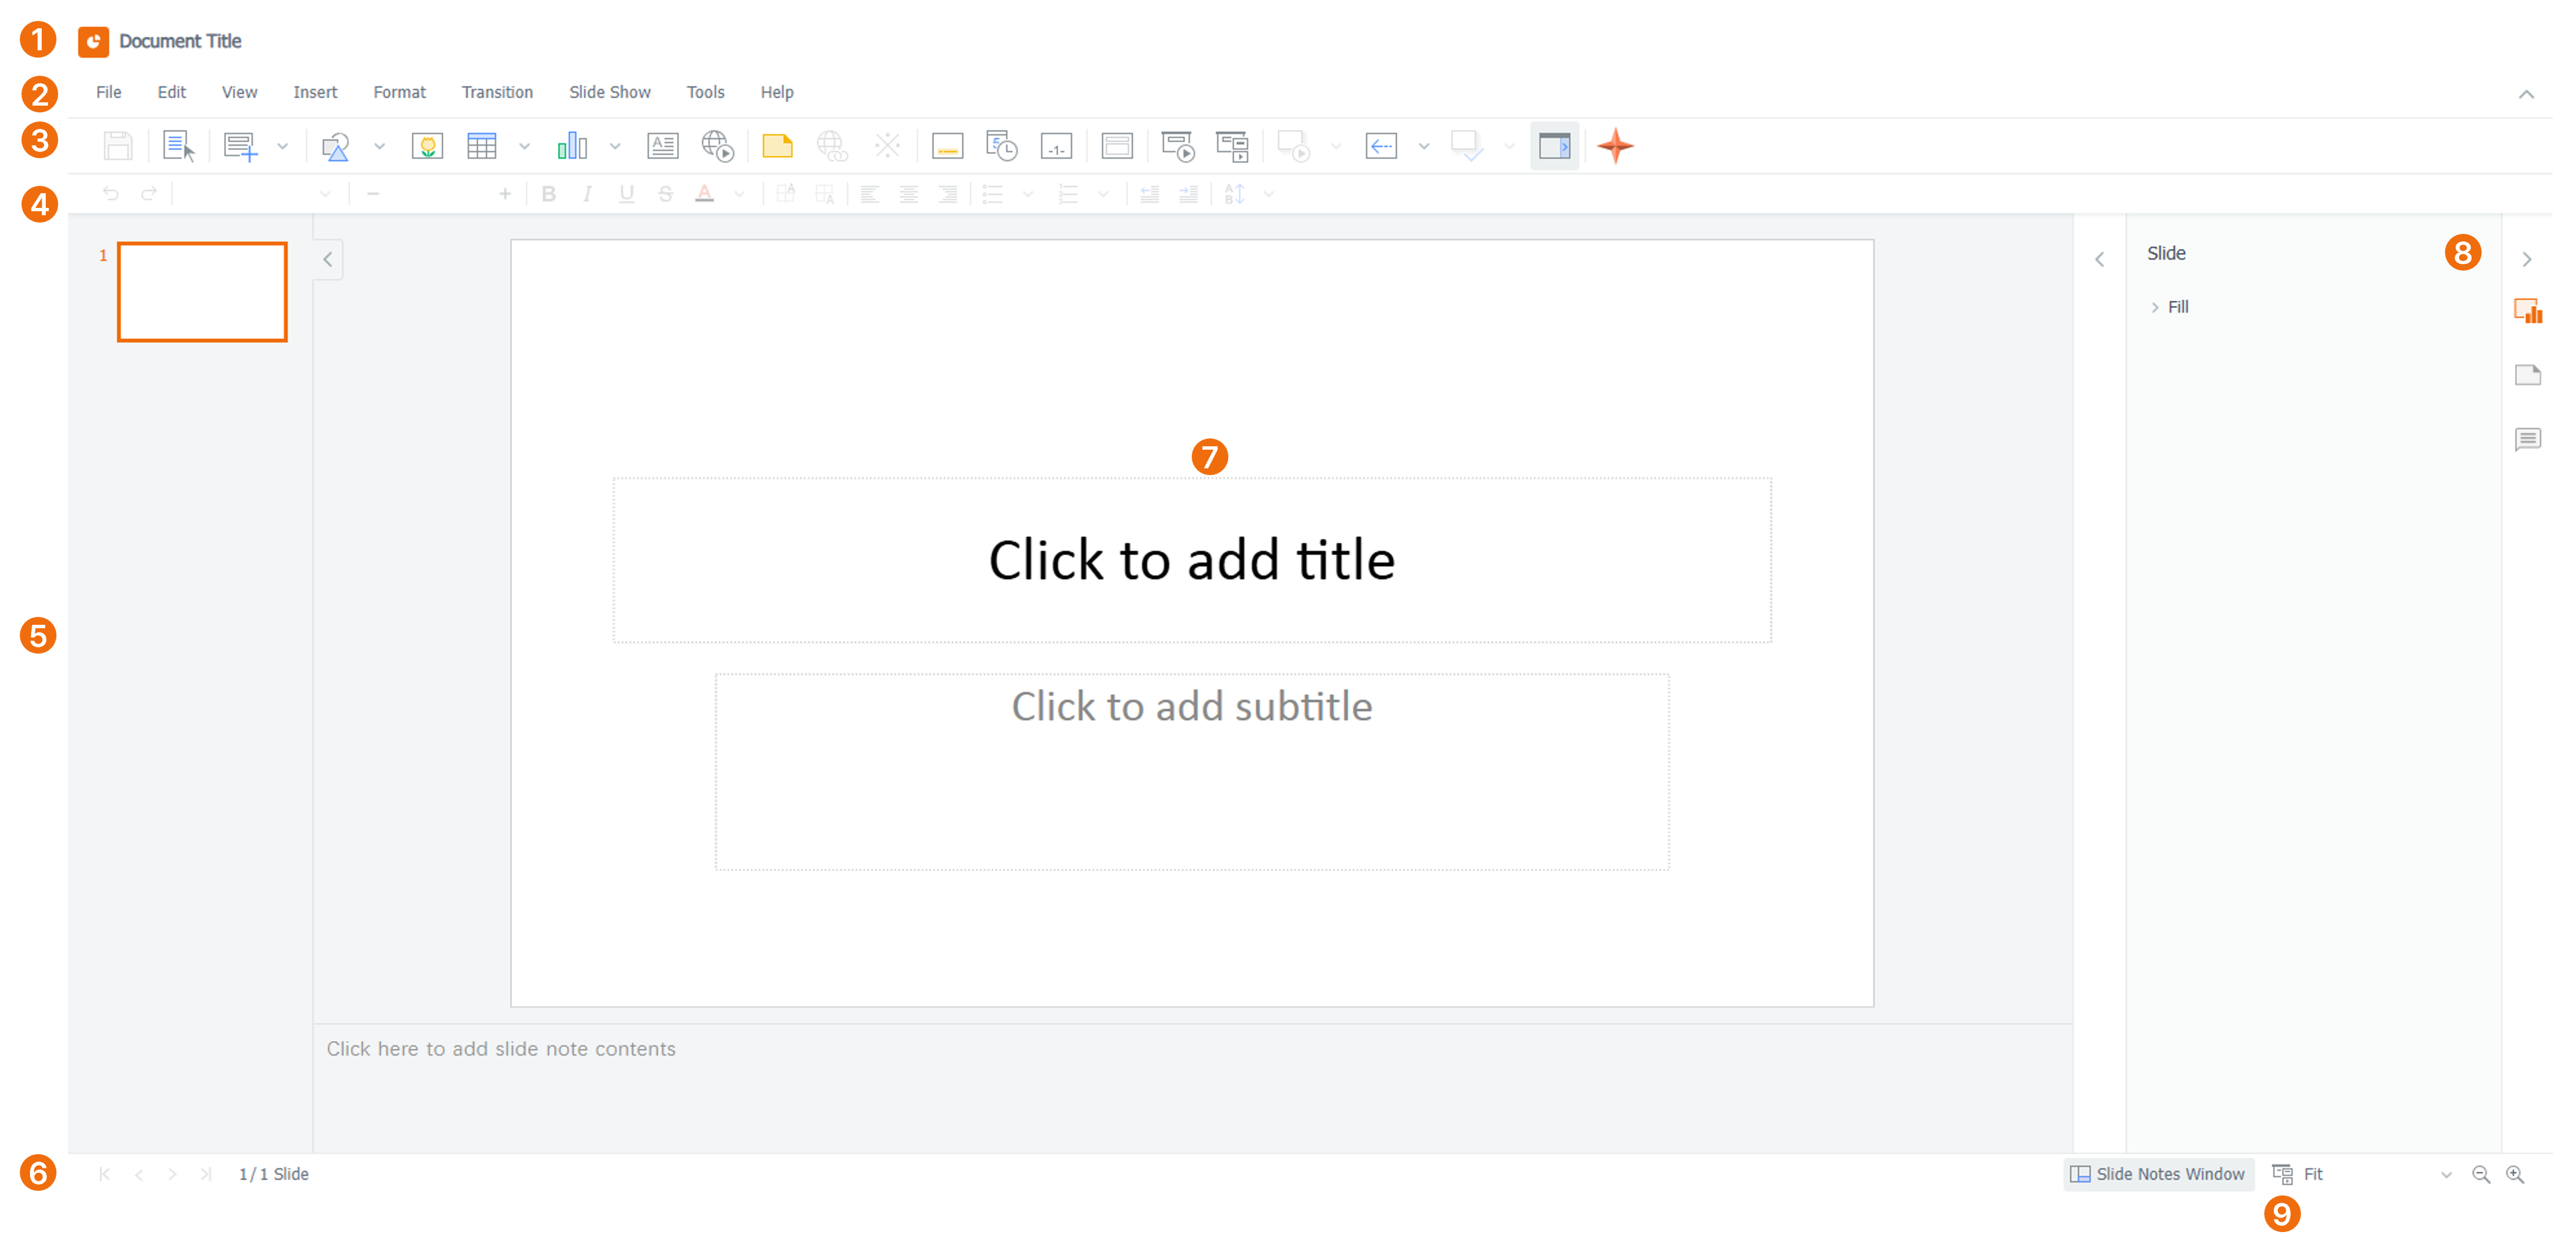Open the comments icon in right sidebar
Image resolution: width=2576 pixels, height=1253 pixels.
point(2528,439)
